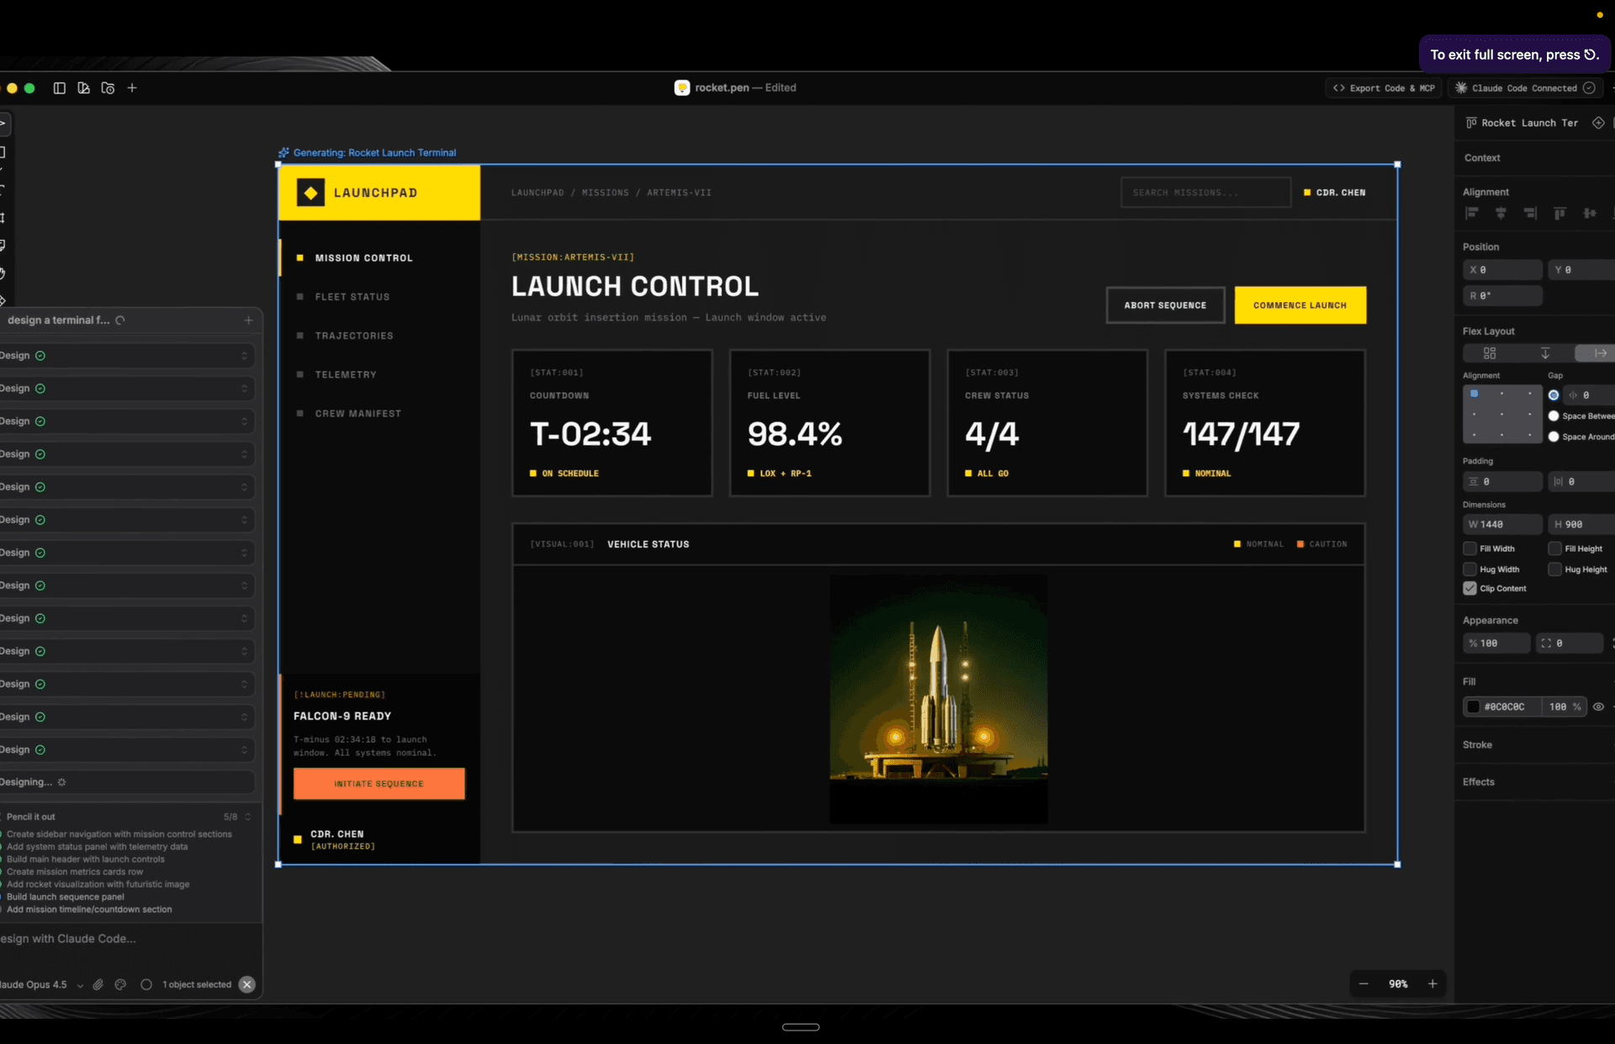This screenshot has width=1615, height=1044.
Task: Click the width dimension field 1440
Action: [1503, 525]
